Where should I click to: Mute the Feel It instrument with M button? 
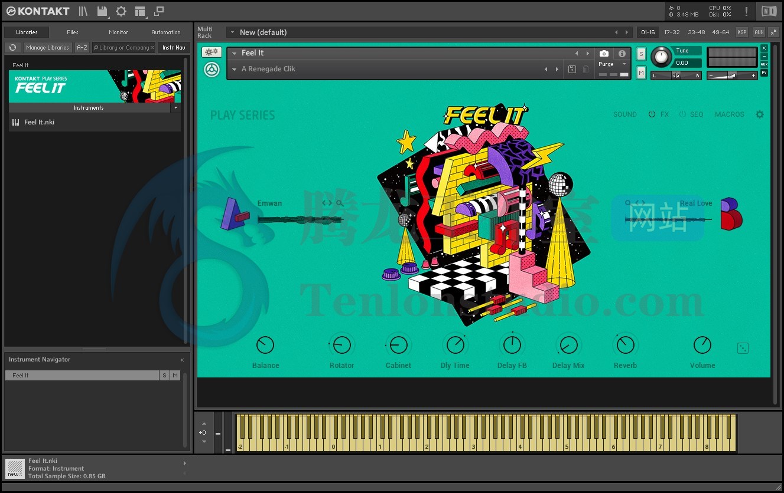(642, 73)
